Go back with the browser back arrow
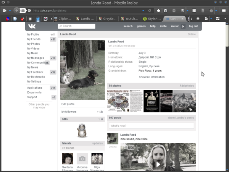The width and height of the screenshot is (229, 172). pos(17,11)
